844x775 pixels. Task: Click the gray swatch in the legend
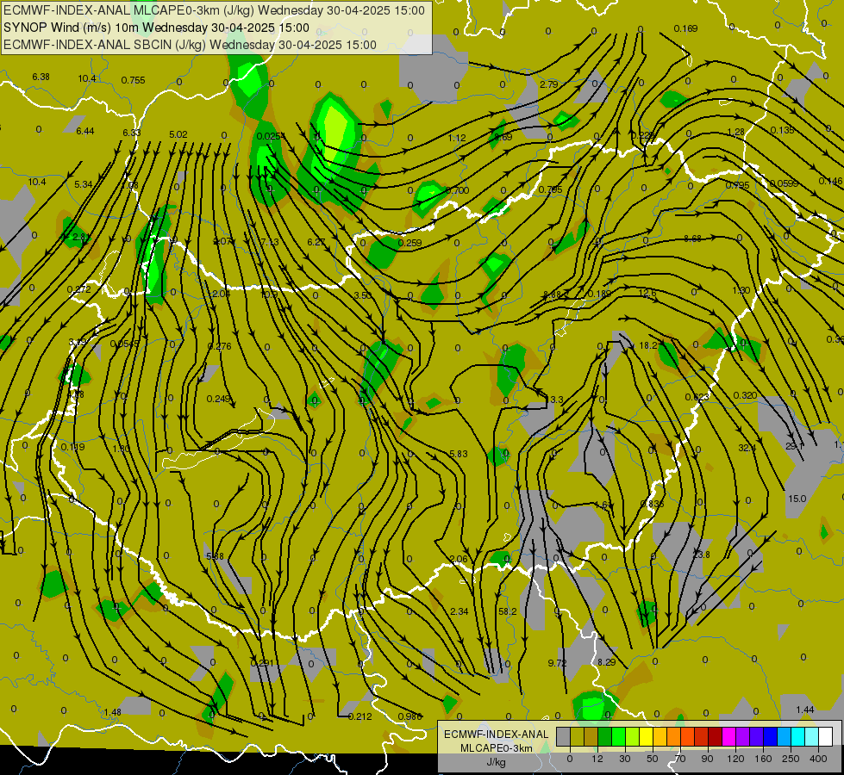click(563, 736)
